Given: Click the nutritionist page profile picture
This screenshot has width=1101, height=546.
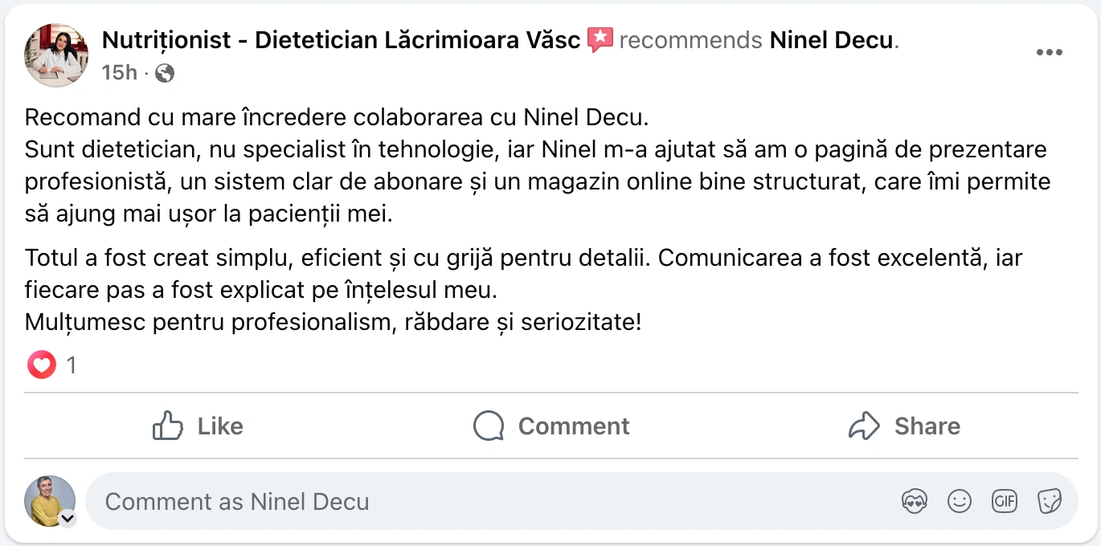Looking at the screenshot, I should (x=55, y=55).
